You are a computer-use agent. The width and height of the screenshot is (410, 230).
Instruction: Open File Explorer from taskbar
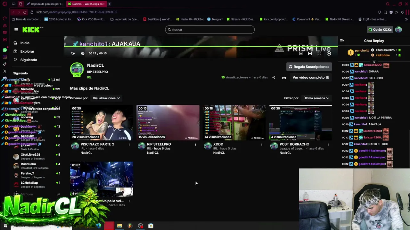[119, 226]
